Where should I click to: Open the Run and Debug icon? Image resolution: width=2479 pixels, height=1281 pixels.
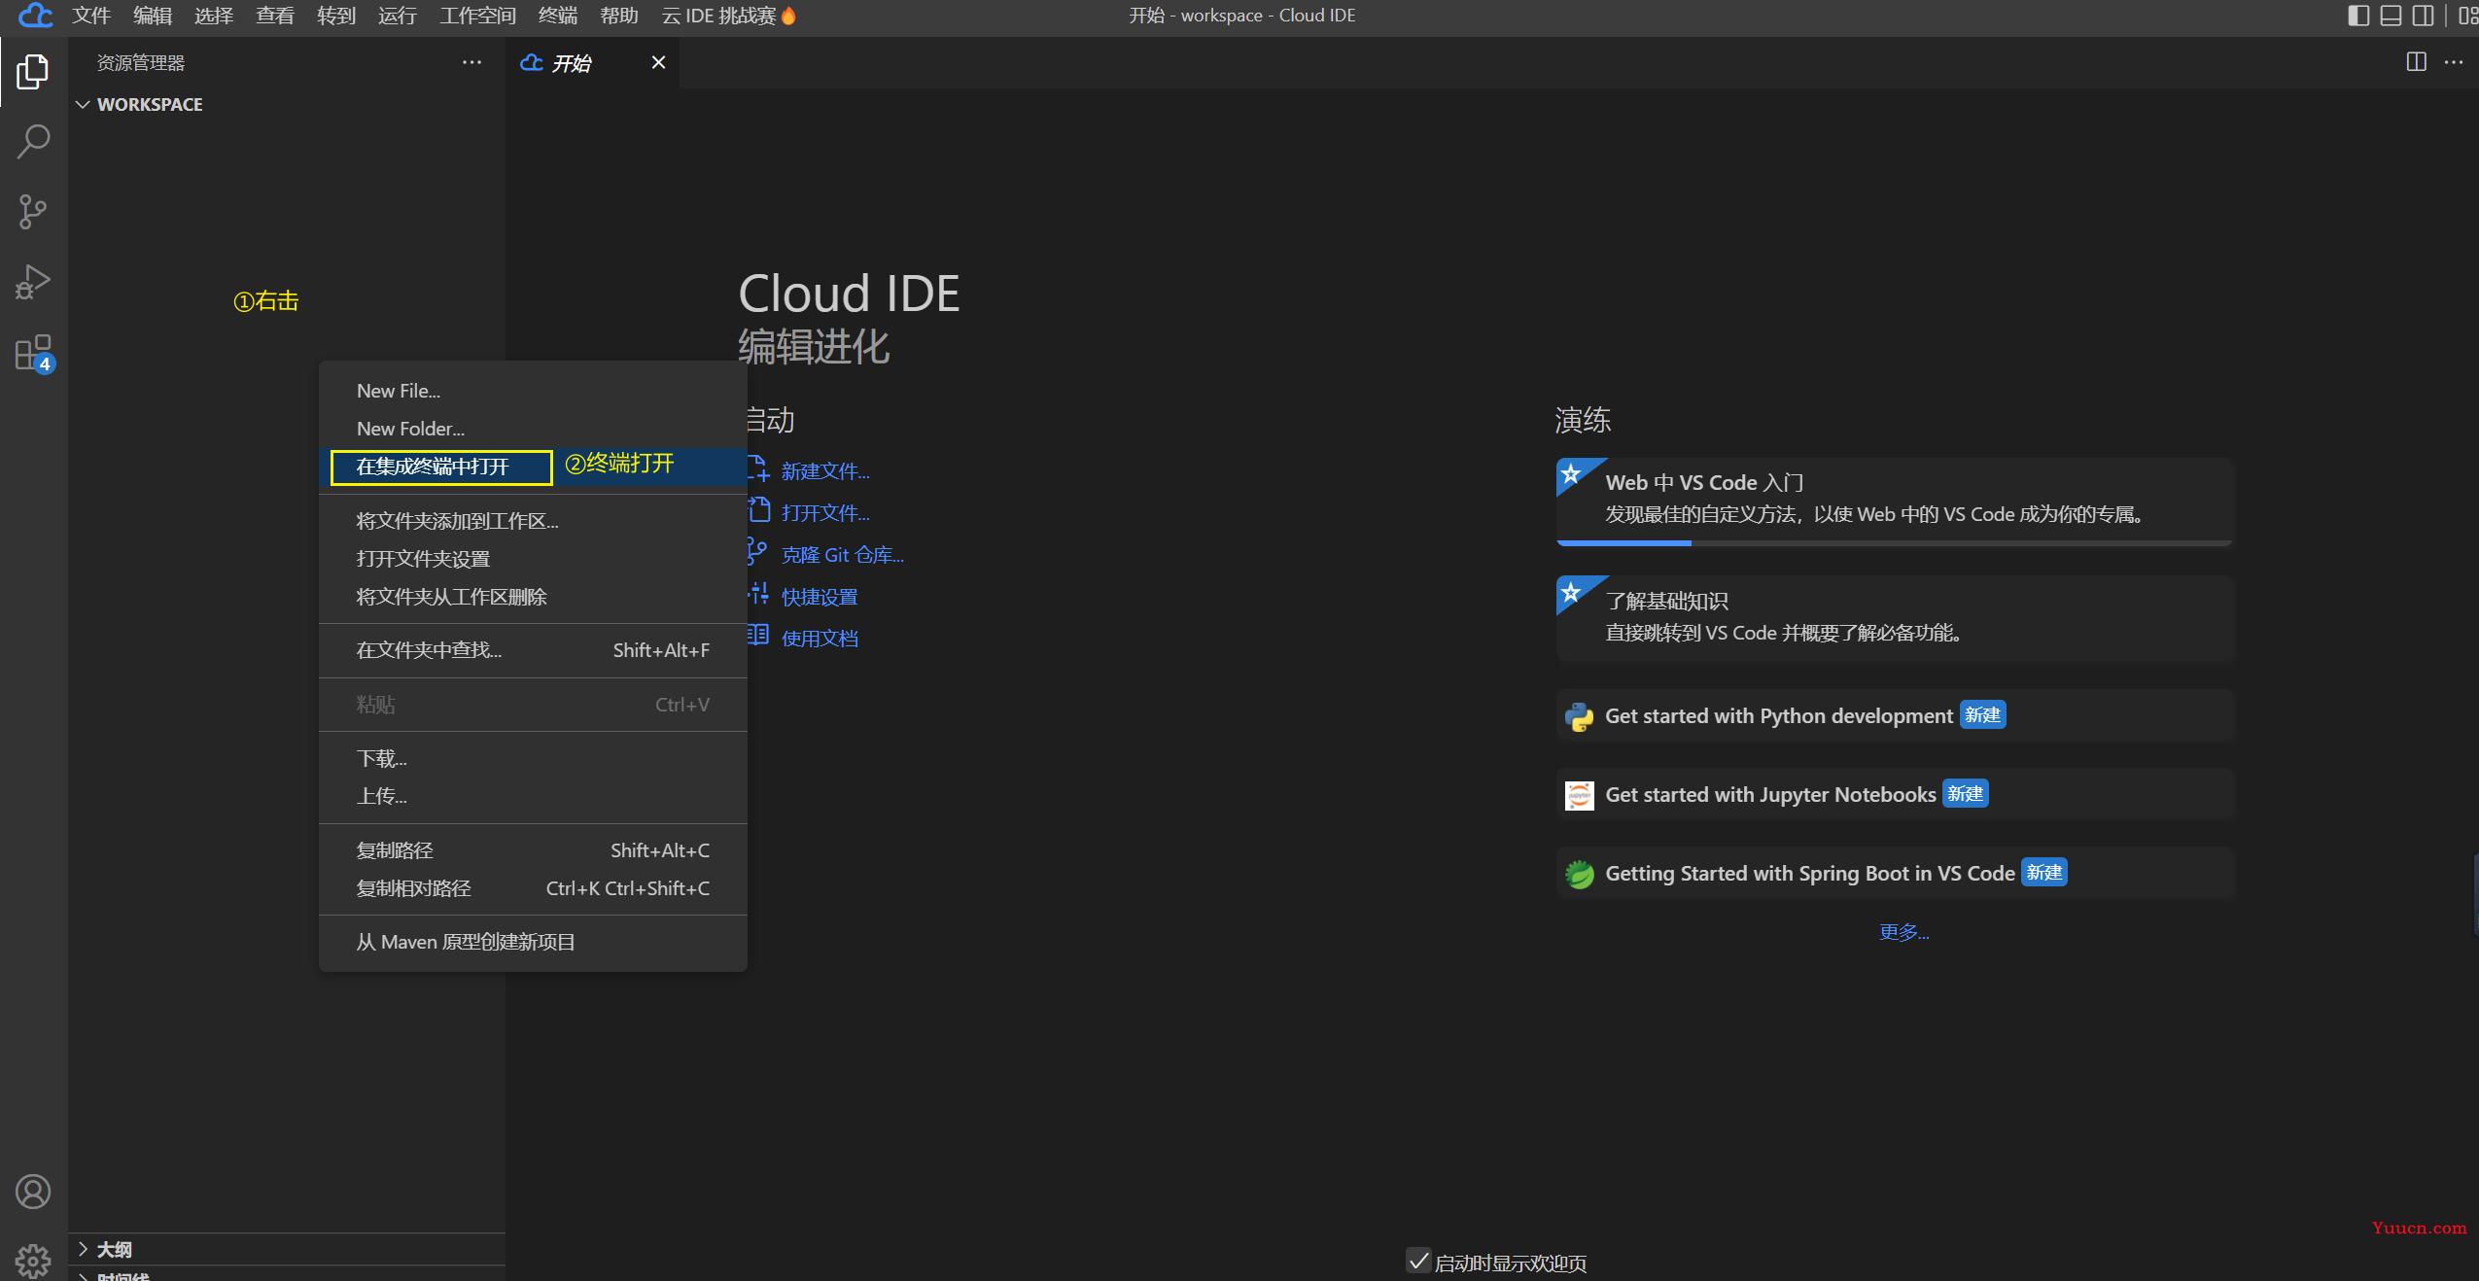[x=33, y=282]
